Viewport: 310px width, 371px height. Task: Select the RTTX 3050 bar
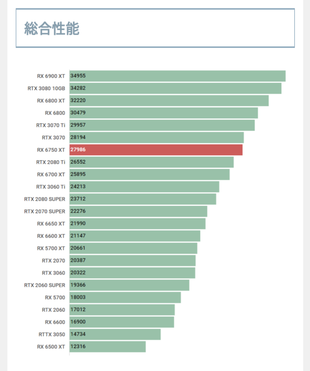(115, 334)
